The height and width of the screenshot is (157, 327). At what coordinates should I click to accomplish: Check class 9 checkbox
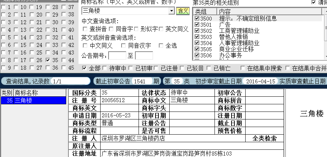coord(3,67)
